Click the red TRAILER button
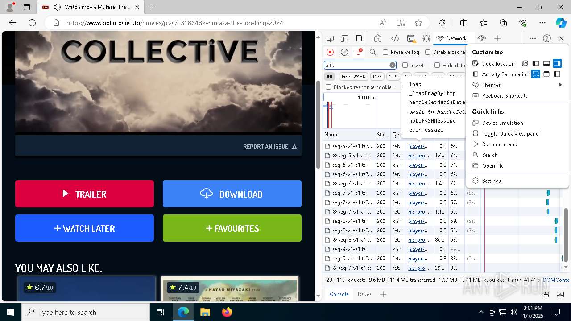Screen dimensions: 571x321 (x=84, y=193)
